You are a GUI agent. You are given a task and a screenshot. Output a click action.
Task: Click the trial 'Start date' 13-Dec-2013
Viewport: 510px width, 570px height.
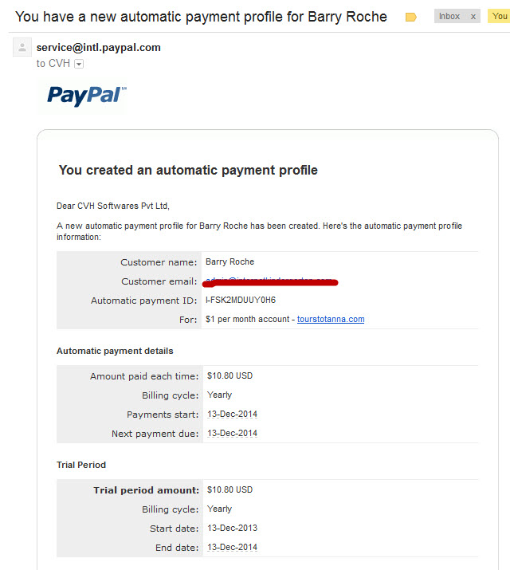tap(232, 528)
